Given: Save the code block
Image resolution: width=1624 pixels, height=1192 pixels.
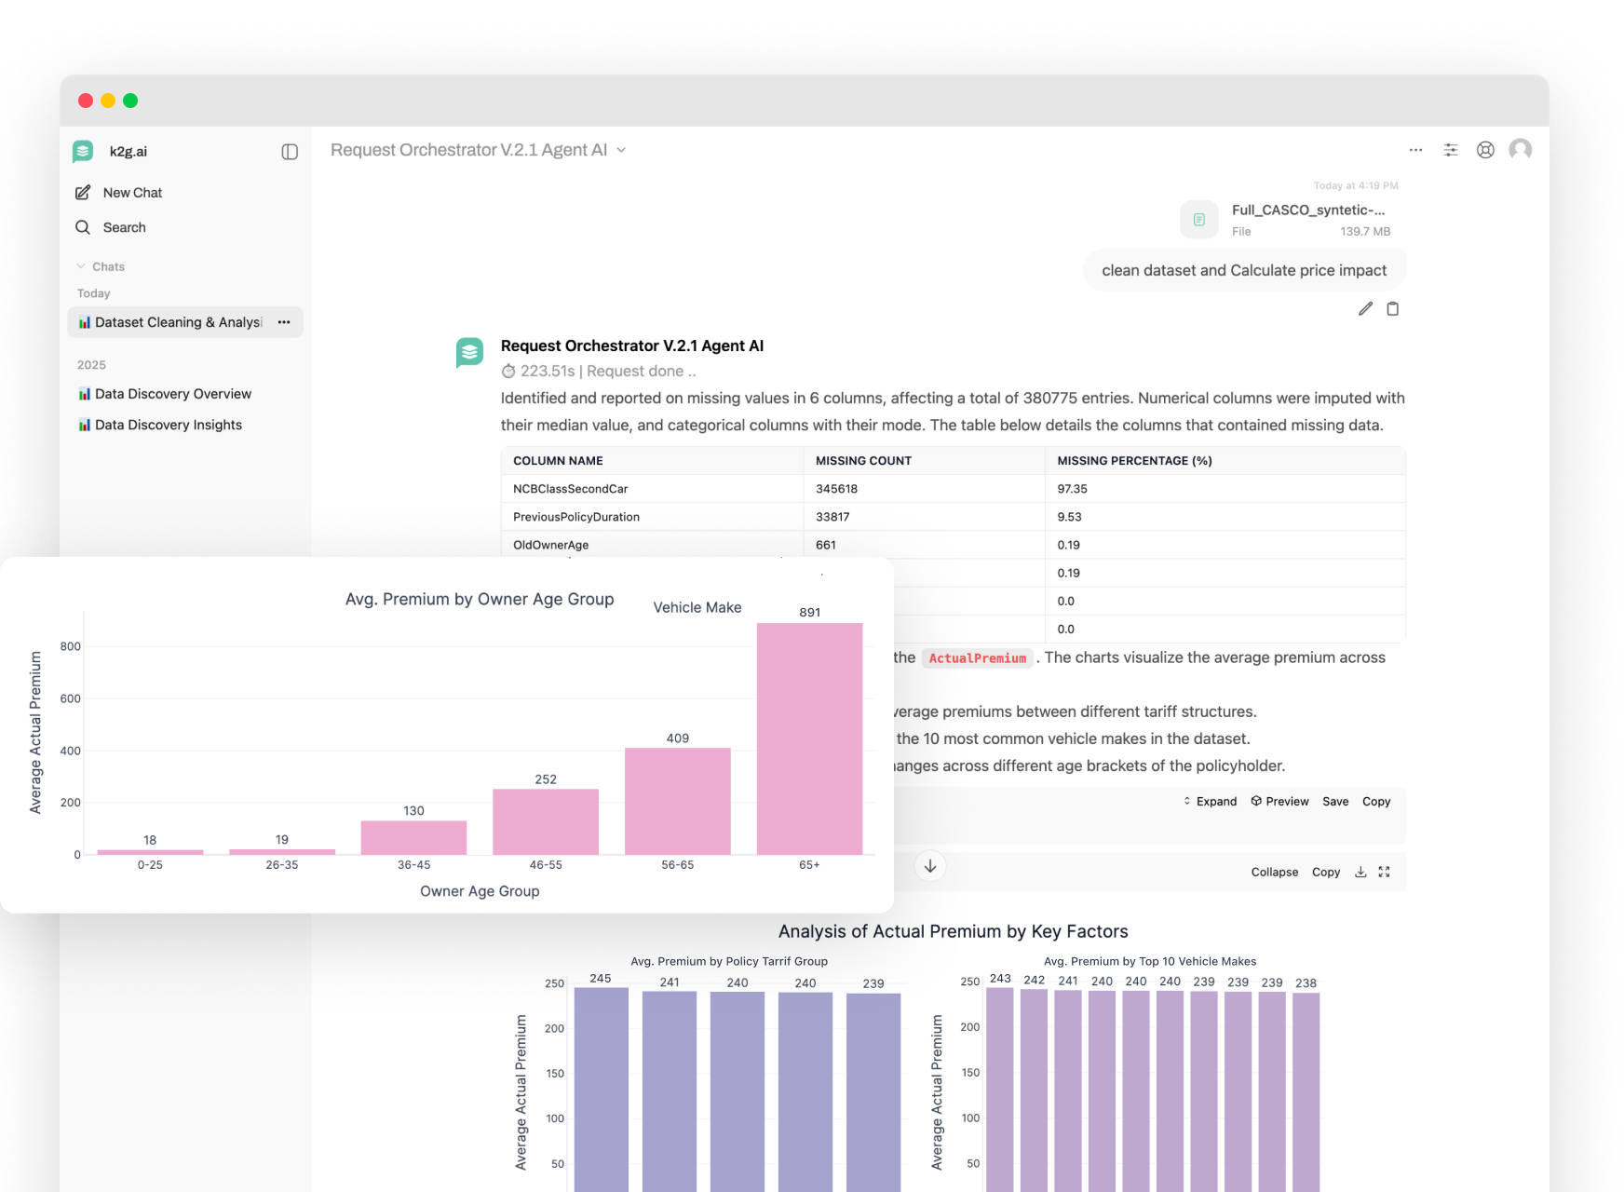Looking at the screenshot, I should pos(1335,802).
